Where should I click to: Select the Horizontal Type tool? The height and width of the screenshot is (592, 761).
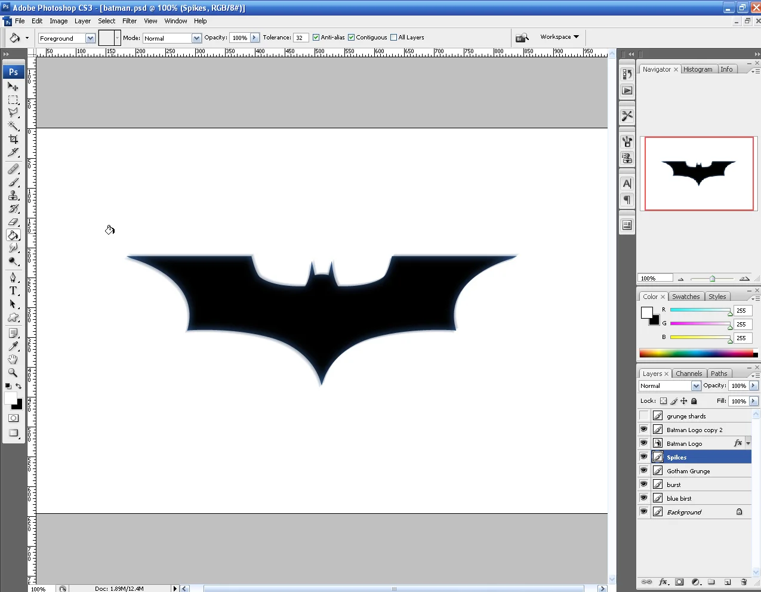pyautogui.click(x=13, y=291)
